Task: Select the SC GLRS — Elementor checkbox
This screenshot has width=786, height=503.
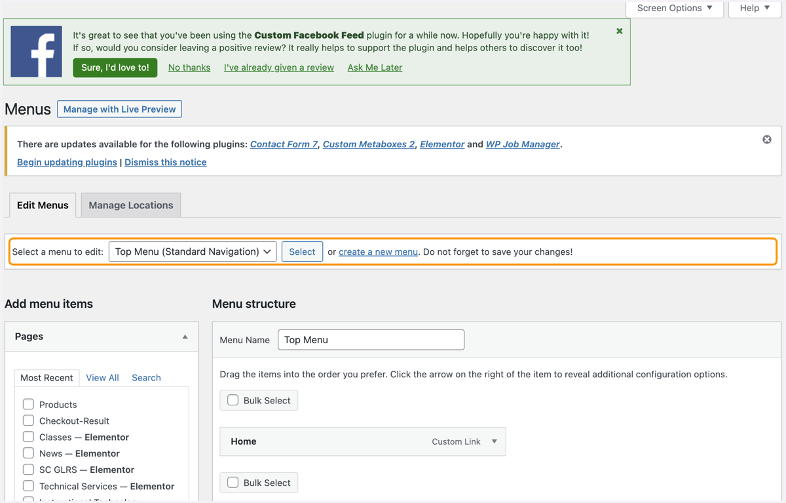Action: (x=28, y=470)
